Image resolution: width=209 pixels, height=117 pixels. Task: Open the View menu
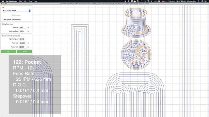coord(30,1)
